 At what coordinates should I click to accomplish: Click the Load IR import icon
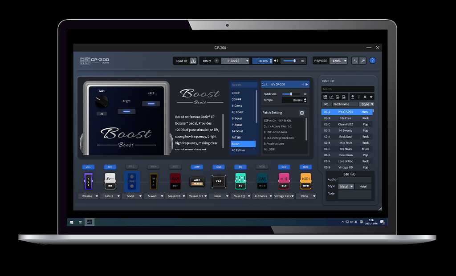pyautogui.click(x=193, y=61)
